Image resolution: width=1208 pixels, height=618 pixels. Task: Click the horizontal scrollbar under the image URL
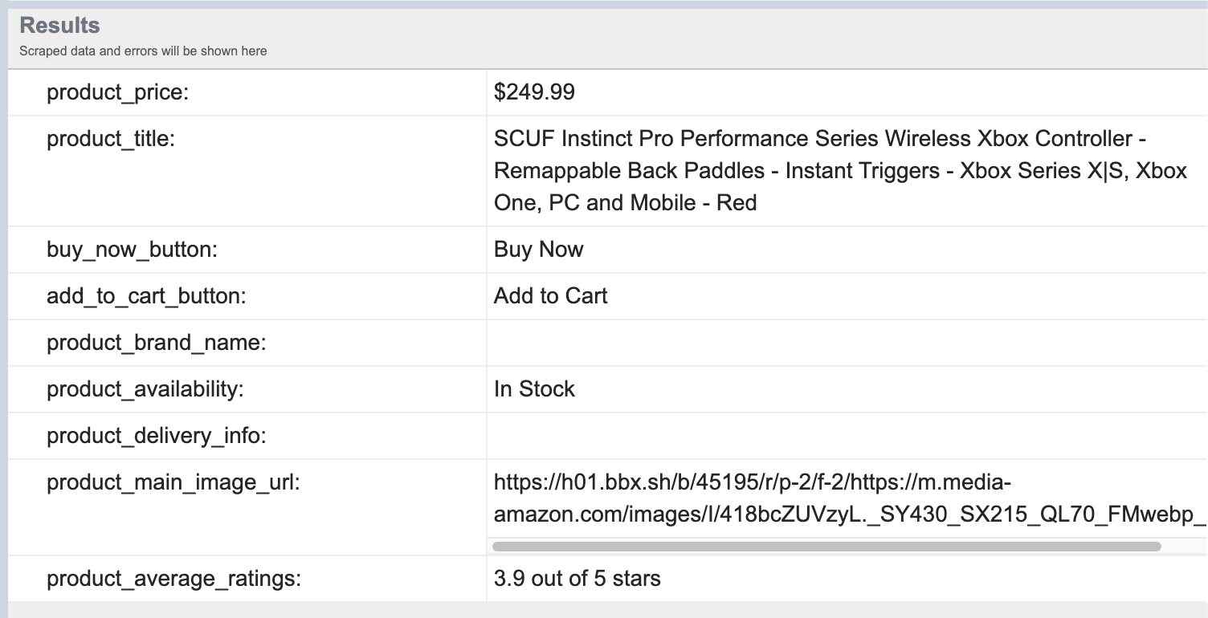[x=826, y=547]
